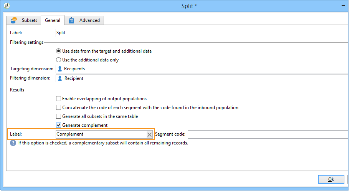This screenshot has width=352, height=194.
Task: Click the blue help question mark icon
Action: [13, 143]
